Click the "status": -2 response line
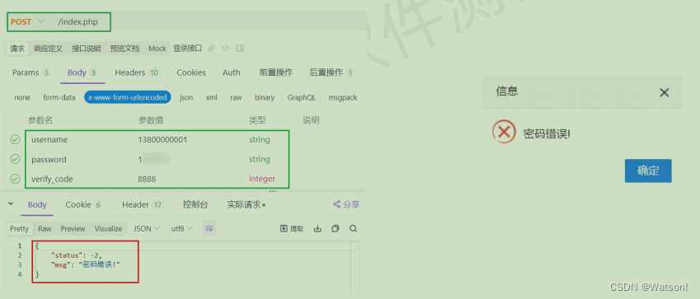This screenshot has height=299, width=700. (77, 255)
